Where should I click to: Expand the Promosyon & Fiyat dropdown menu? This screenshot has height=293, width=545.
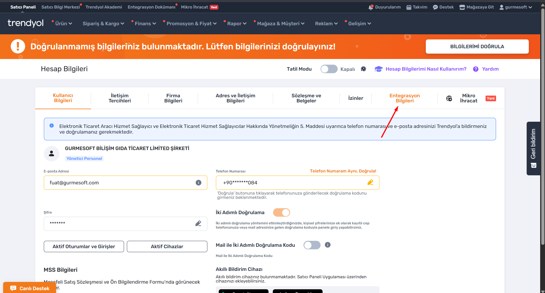click(x=192, y=24)
